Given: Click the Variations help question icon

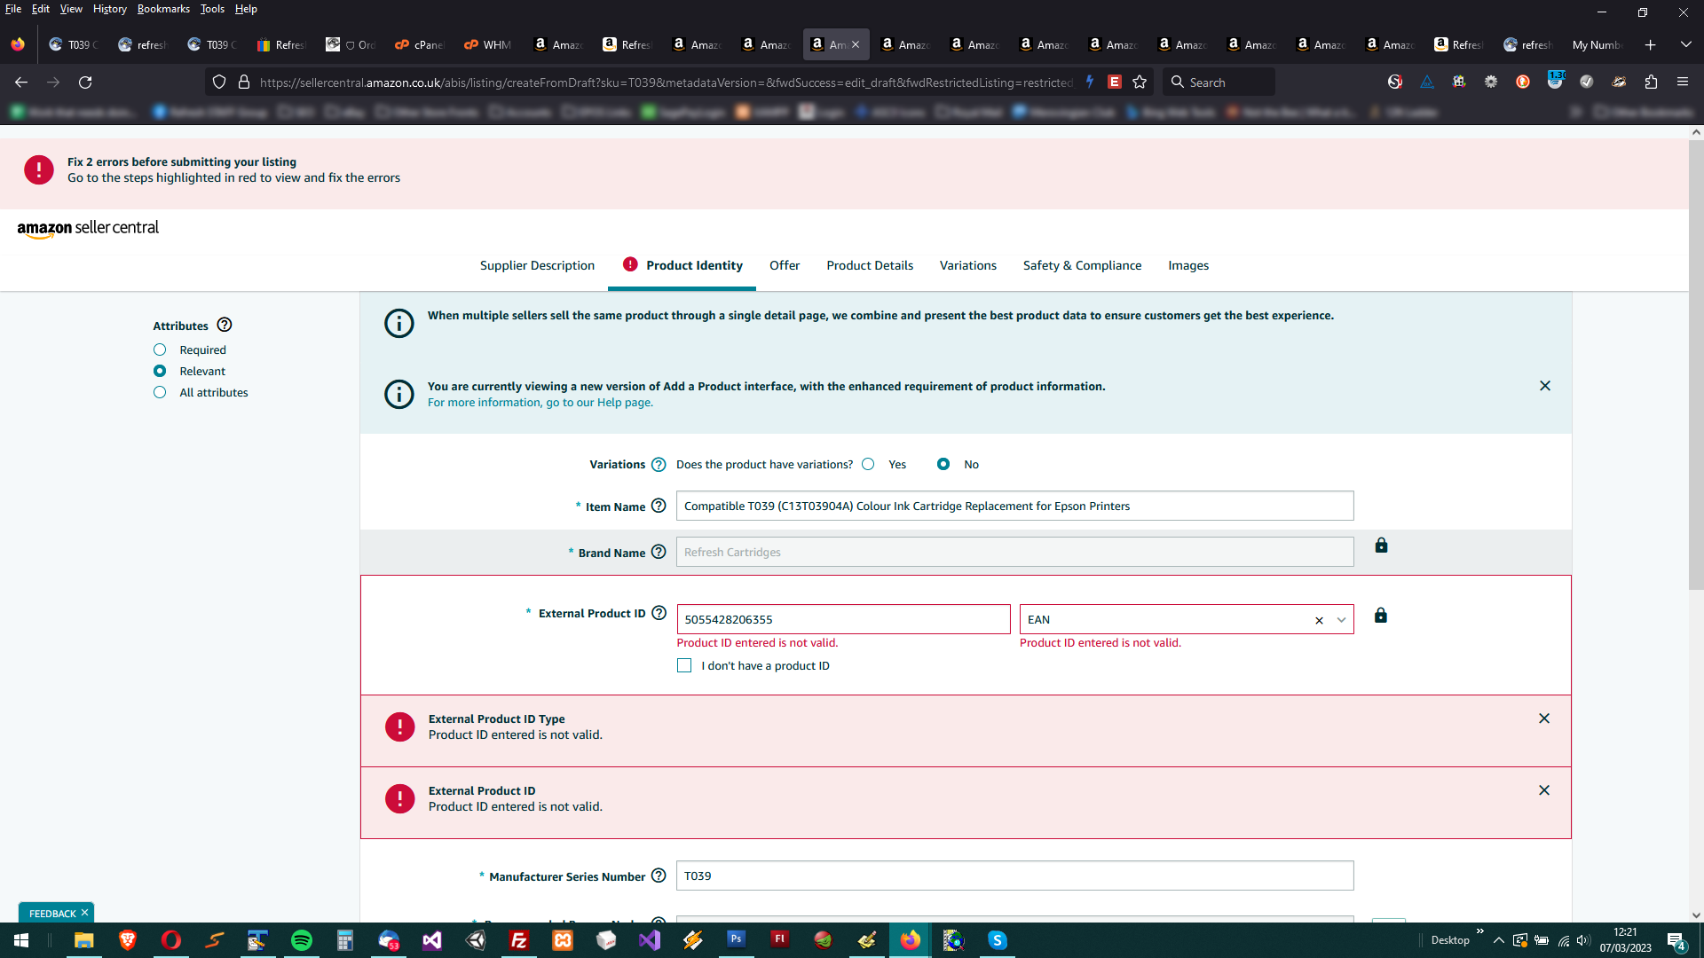Looking at the screenshot, I should (x=659, y=464).
